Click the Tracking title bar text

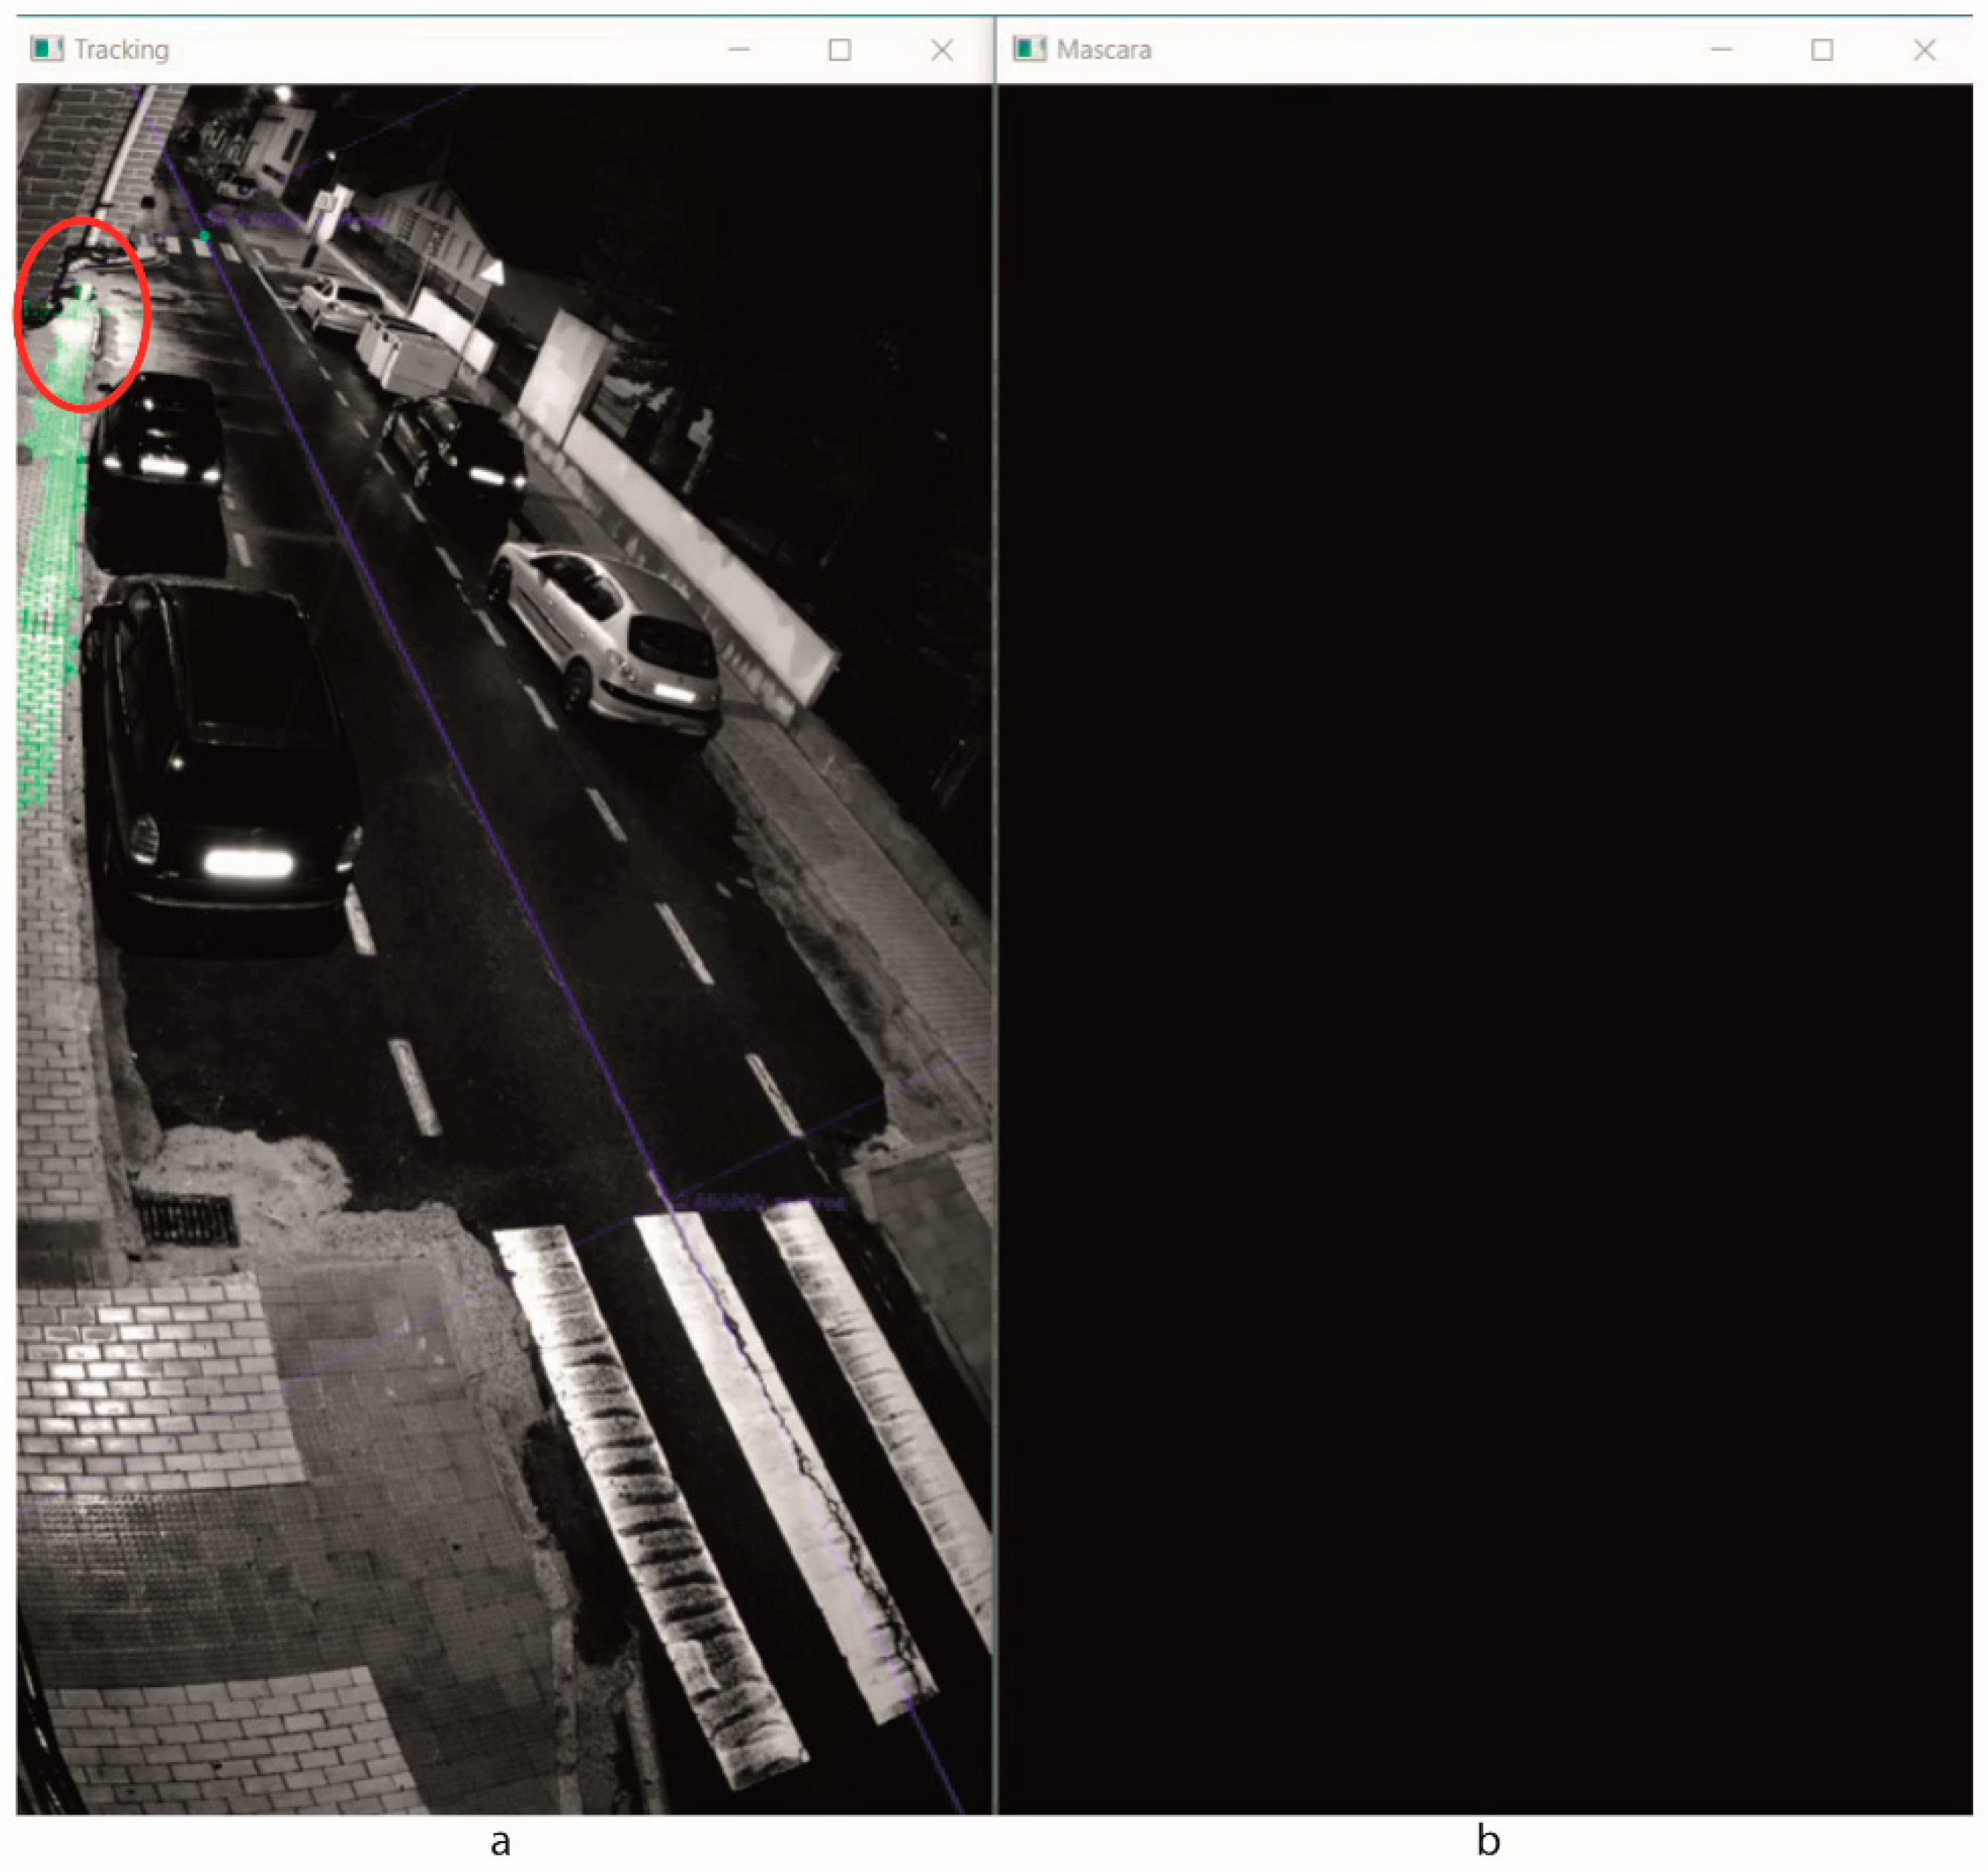point(121,50)
